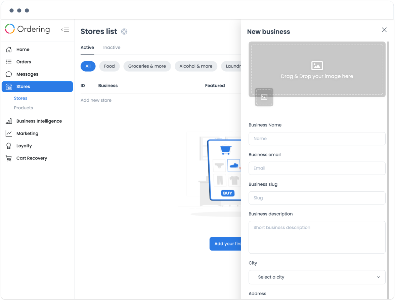Screen dimensions: 395x301
Task: Select the highlighted Stores menu item
Action: [x=37, y=86]
